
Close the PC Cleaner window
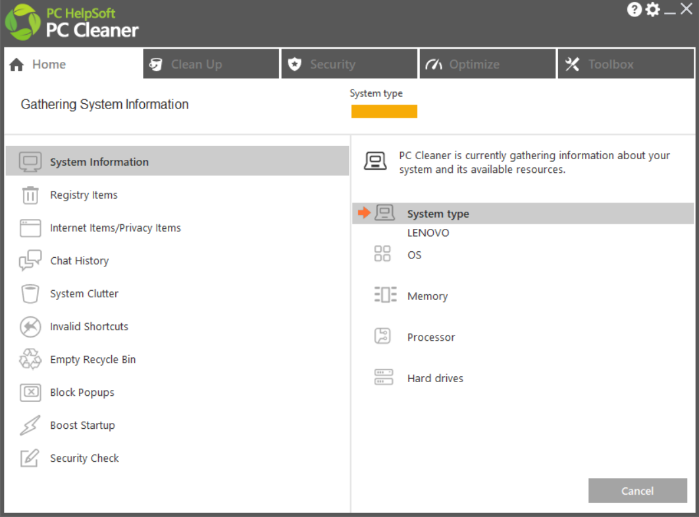point(686,9)
